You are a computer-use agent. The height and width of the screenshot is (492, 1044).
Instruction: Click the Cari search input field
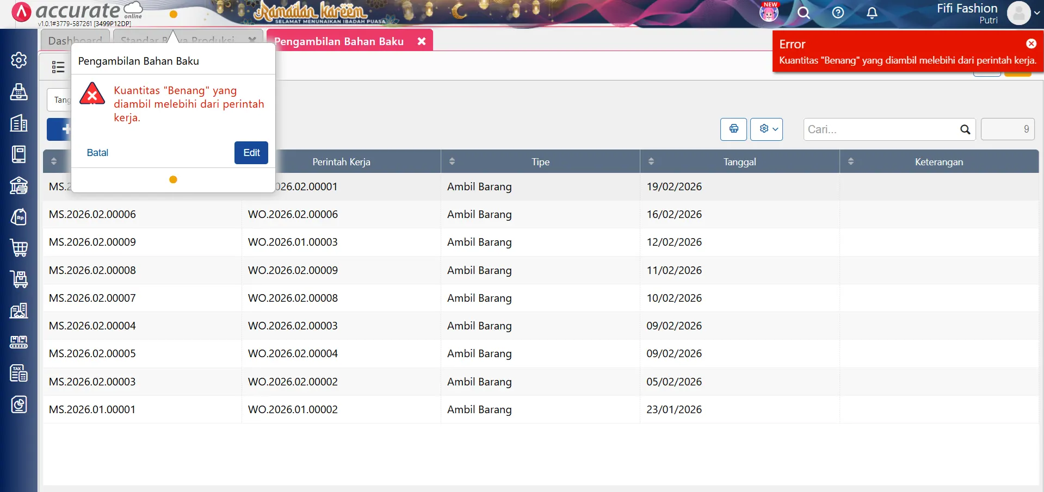pos(881,129)
